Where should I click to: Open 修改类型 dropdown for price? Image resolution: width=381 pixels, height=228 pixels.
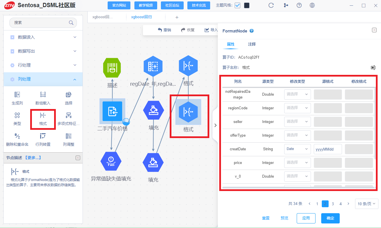298,163
